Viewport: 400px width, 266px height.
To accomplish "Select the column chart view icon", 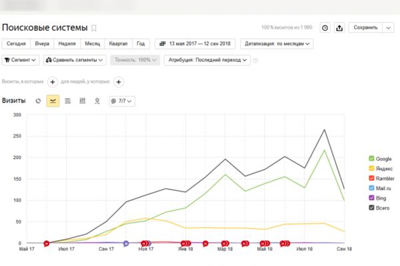I will pyautogui.click(x=83, y=101).
